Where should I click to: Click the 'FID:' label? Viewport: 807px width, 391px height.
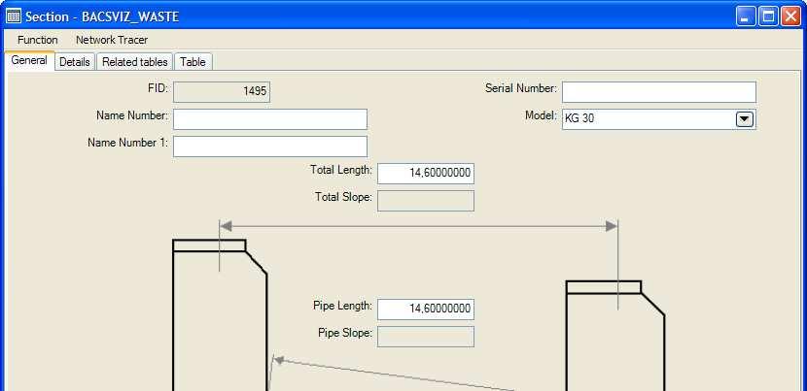click(x=158, y=88)
